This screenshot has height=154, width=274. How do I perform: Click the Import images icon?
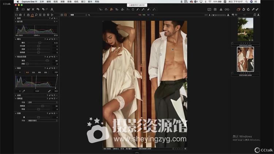click(x=18, y=9)
